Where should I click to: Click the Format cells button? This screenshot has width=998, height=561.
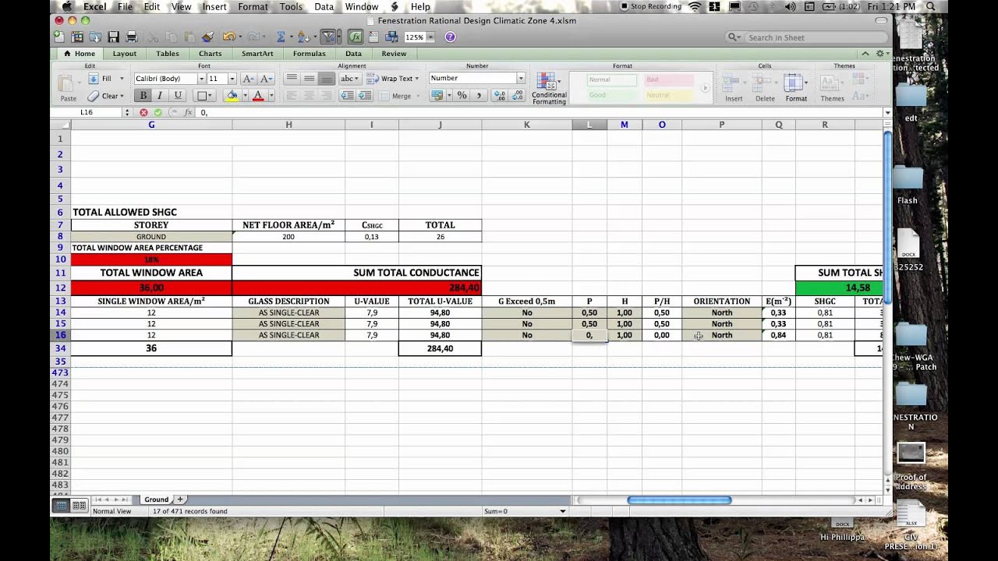tap(795, 87)
